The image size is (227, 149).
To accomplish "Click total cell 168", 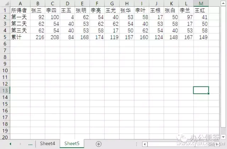I will (82, 37).
